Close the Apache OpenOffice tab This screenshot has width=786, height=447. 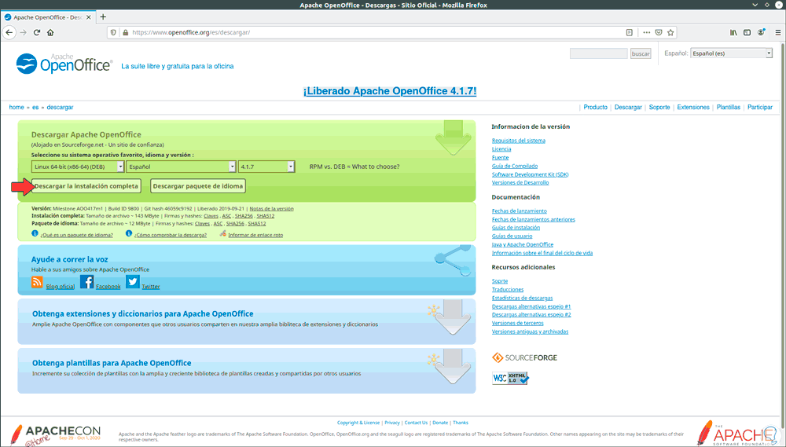pos(89,17)
